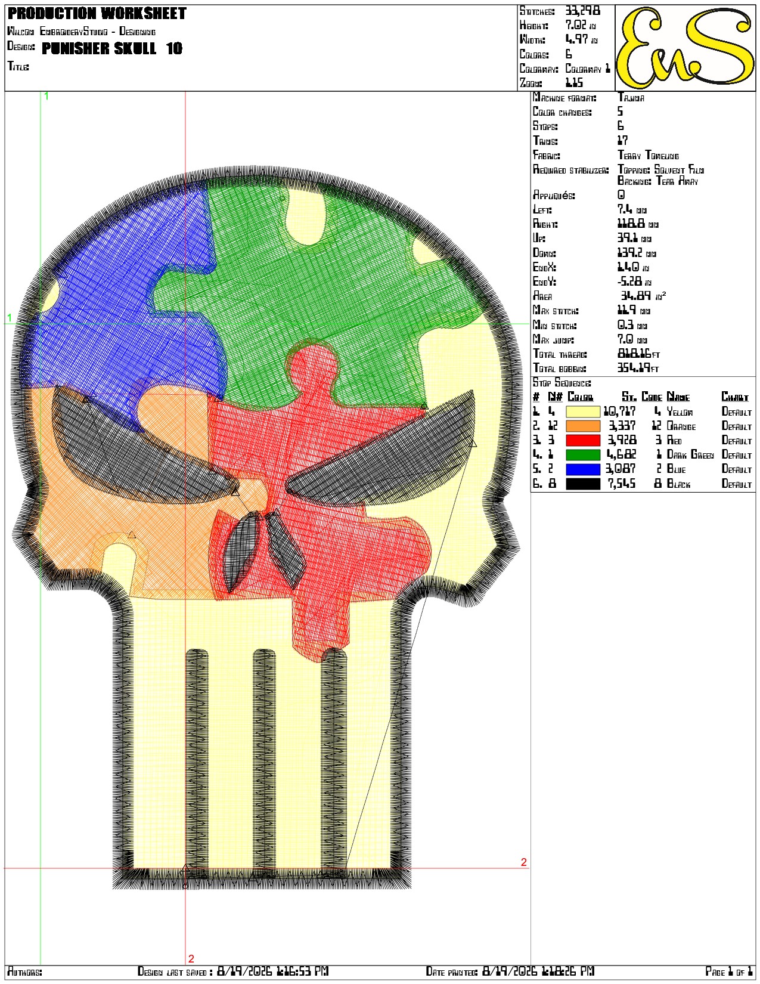760x984 pixels.
Task: Click the 'Color changes:' label
Action: 562,112
